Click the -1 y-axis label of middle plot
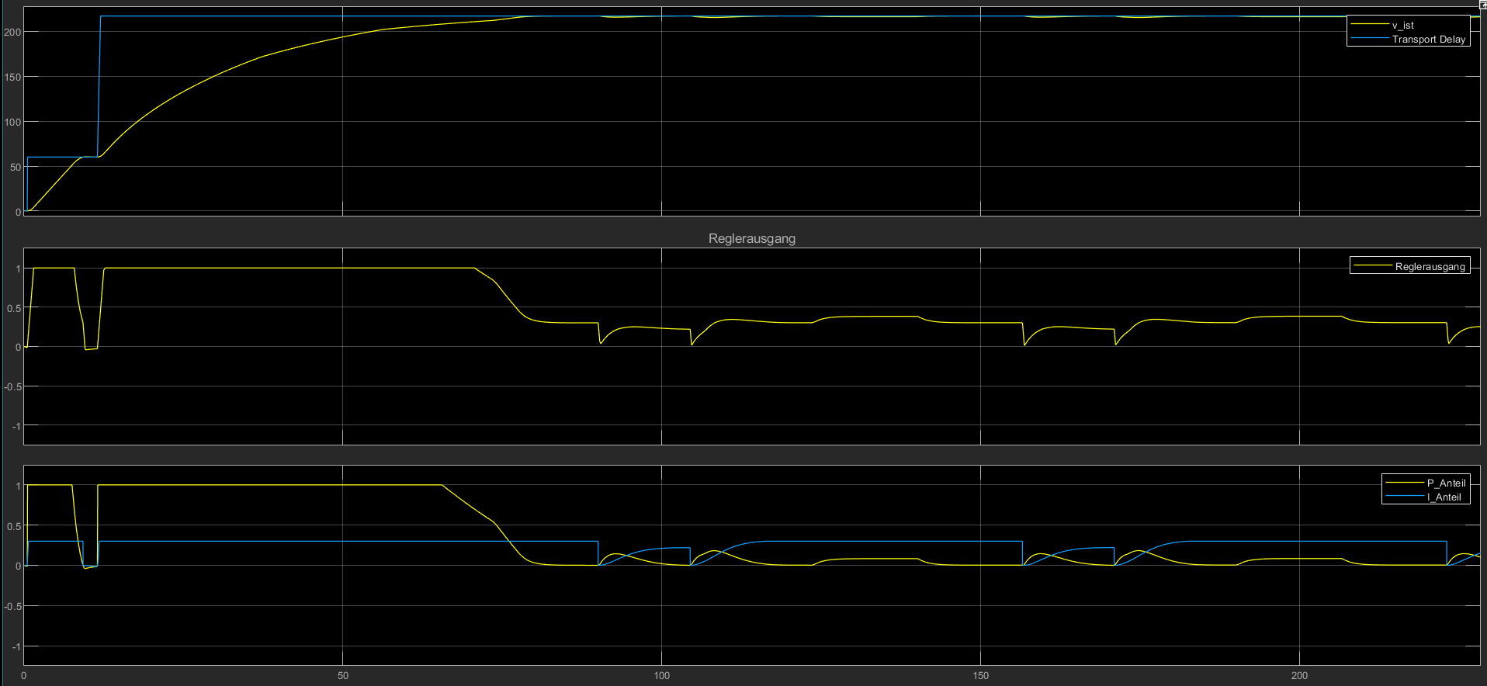 16,427
